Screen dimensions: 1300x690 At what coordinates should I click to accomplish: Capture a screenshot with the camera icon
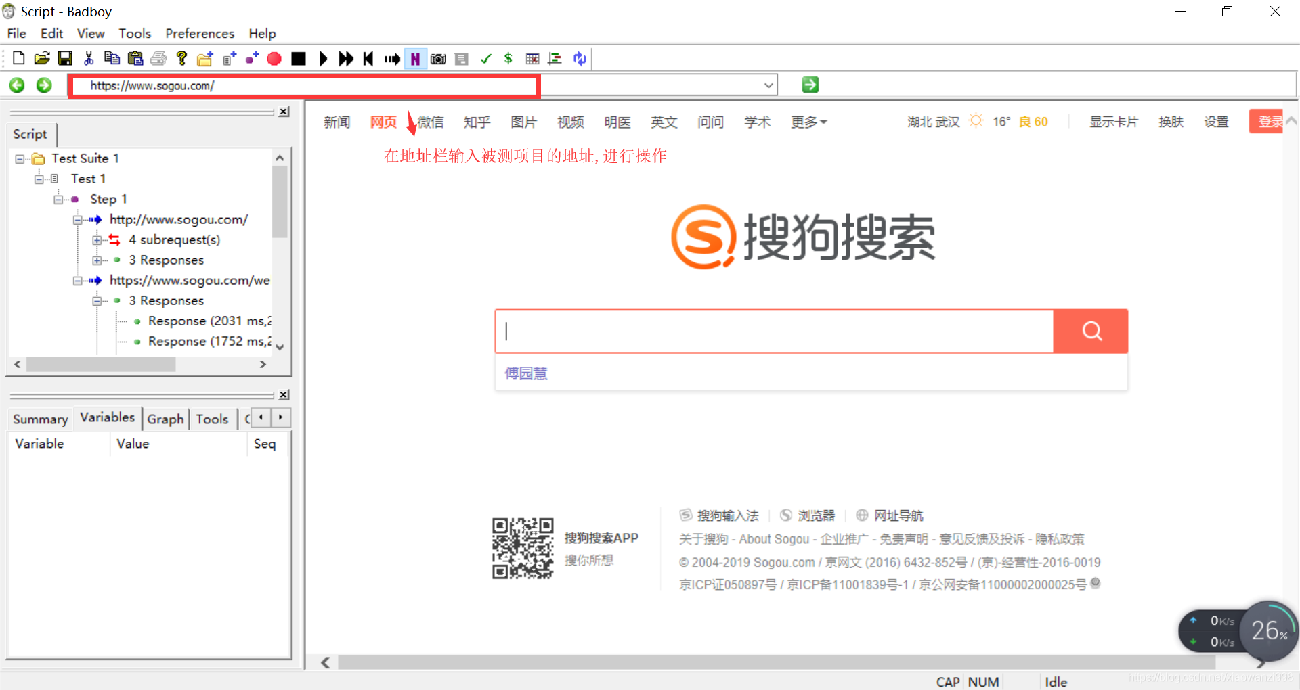[438, 59]
